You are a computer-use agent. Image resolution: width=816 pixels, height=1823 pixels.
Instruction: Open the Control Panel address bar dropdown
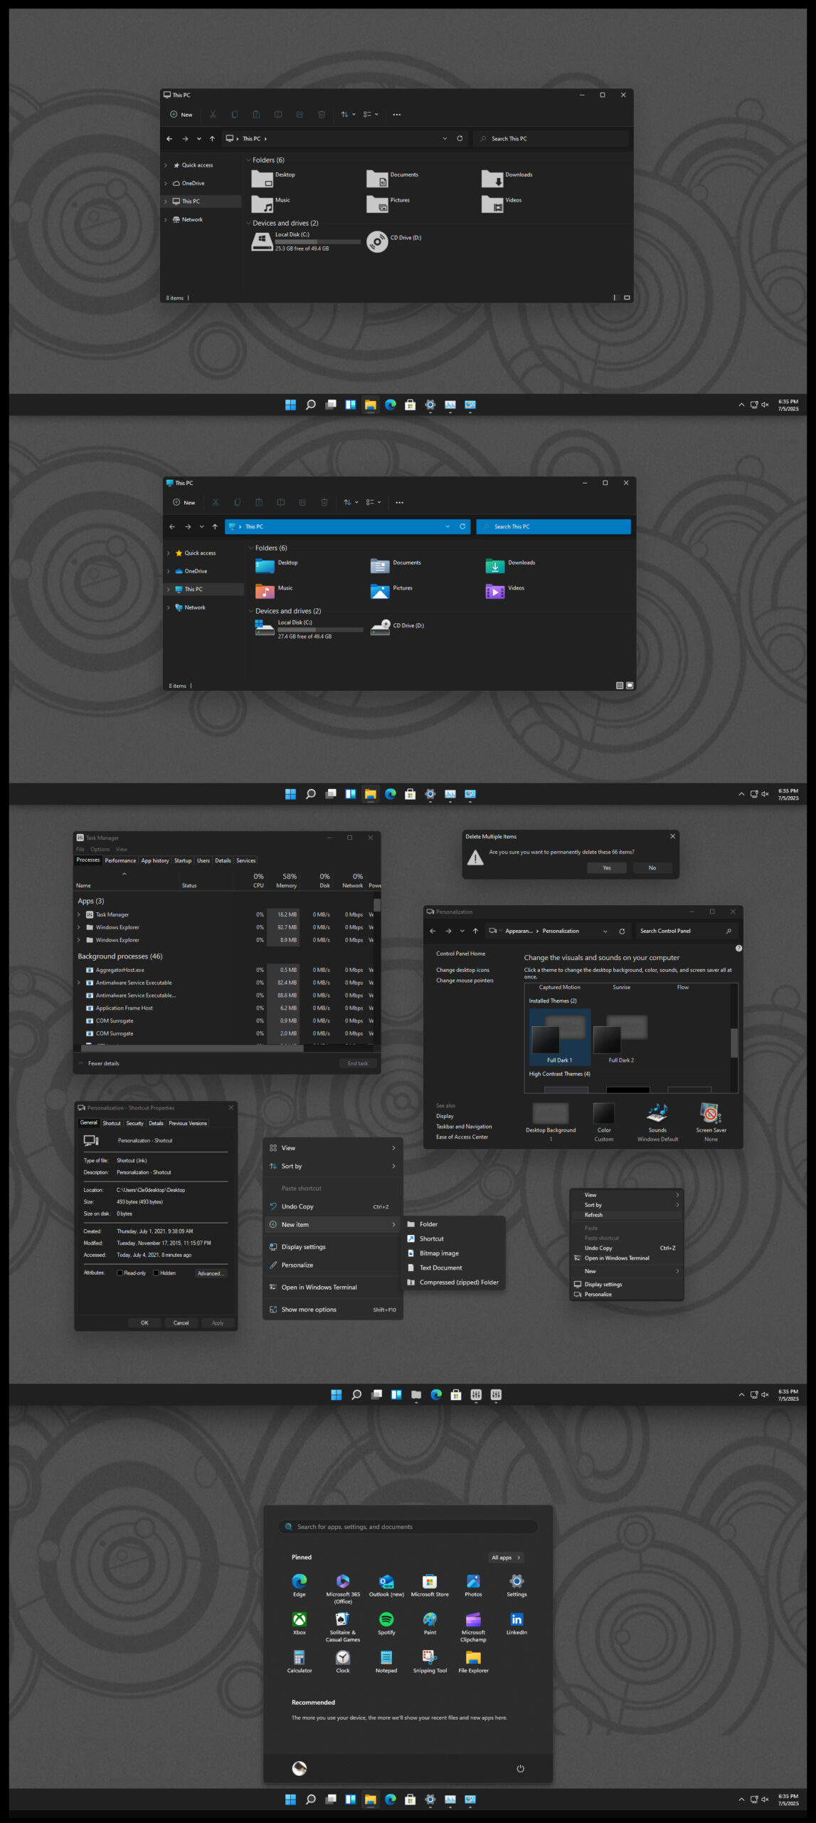click(605, 931)
